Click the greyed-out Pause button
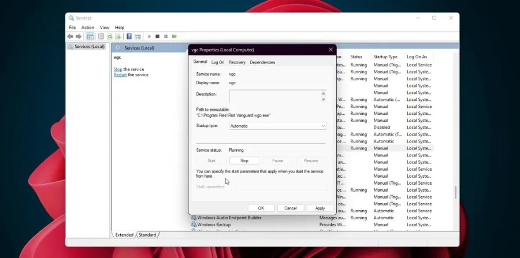This screenshot has width=520, height=258. point(277,160)
